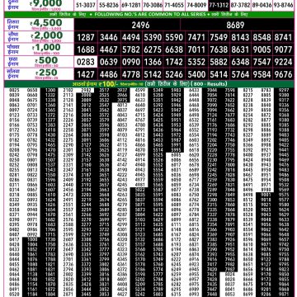Click 'FOLLOWING NO.'S ARE COMMON TO ALL SERIES' banner
This screenshot has width=297, height=297.
[150, 14]
